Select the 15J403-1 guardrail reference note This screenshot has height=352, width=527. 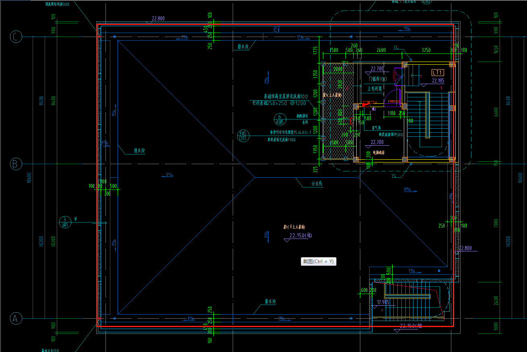290,132
